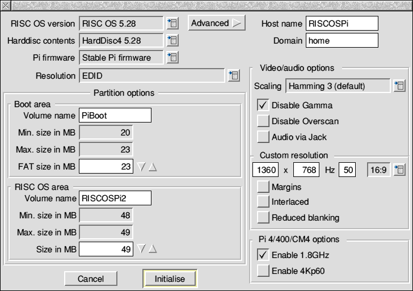
Task: Edit custom resolution height 768
Action: pos(306,170)
